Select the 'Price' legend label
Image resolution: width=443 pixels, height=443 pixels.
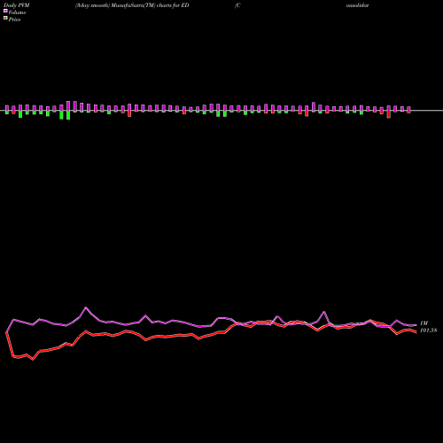[14, 19]
